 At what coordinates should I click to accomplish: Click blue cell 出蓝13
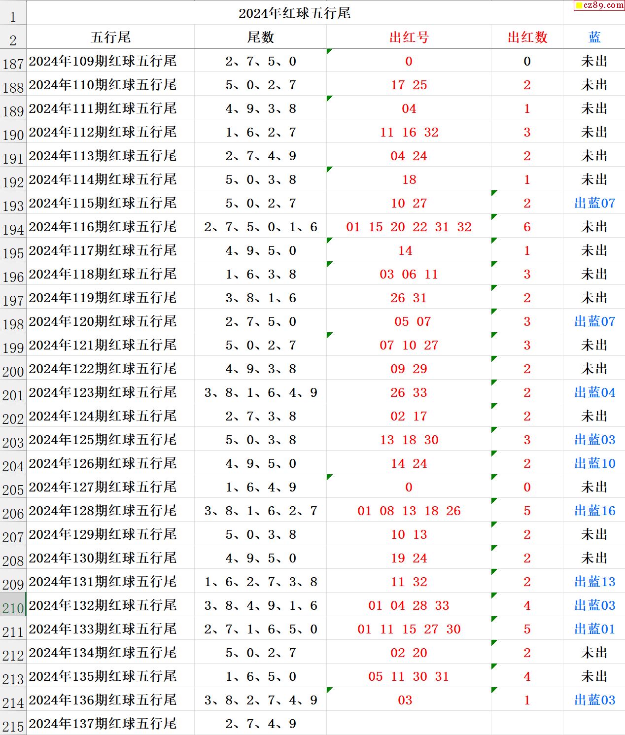pyautogui.click(x=594, y=582)
